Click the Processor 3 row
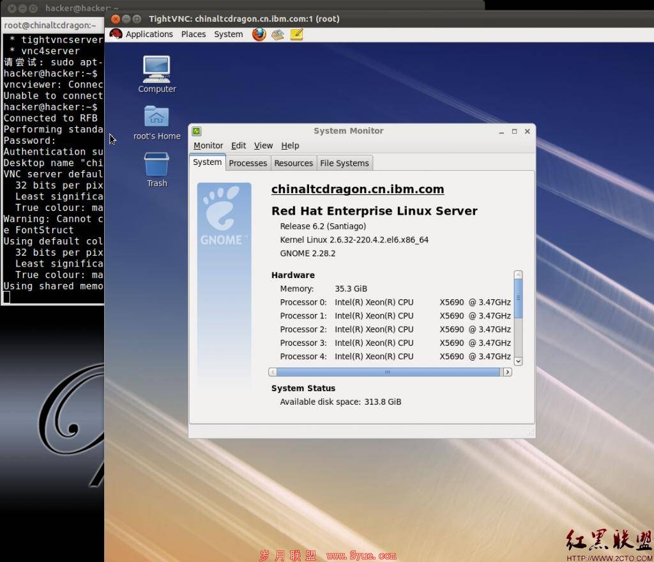 395,343
